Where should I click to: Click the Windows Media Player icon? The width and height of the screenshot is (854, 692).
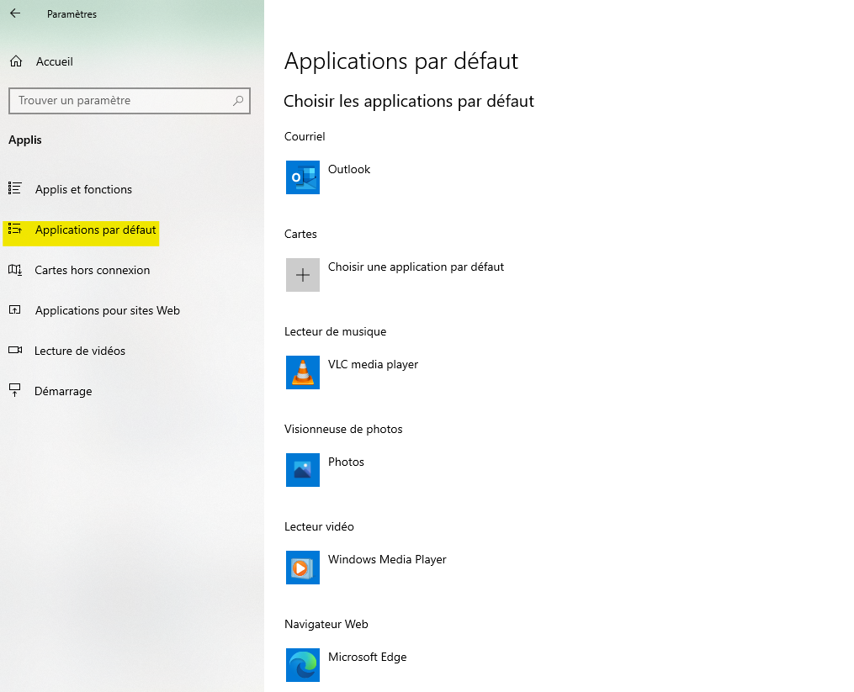click(x=303, y=568)
